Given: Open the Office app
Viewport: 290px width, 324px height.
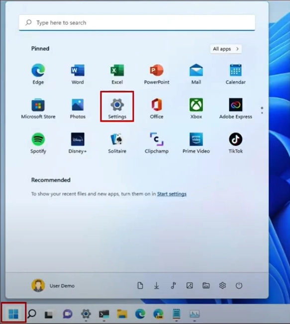Looking at the screenshot, I should [x=157, y=108].
